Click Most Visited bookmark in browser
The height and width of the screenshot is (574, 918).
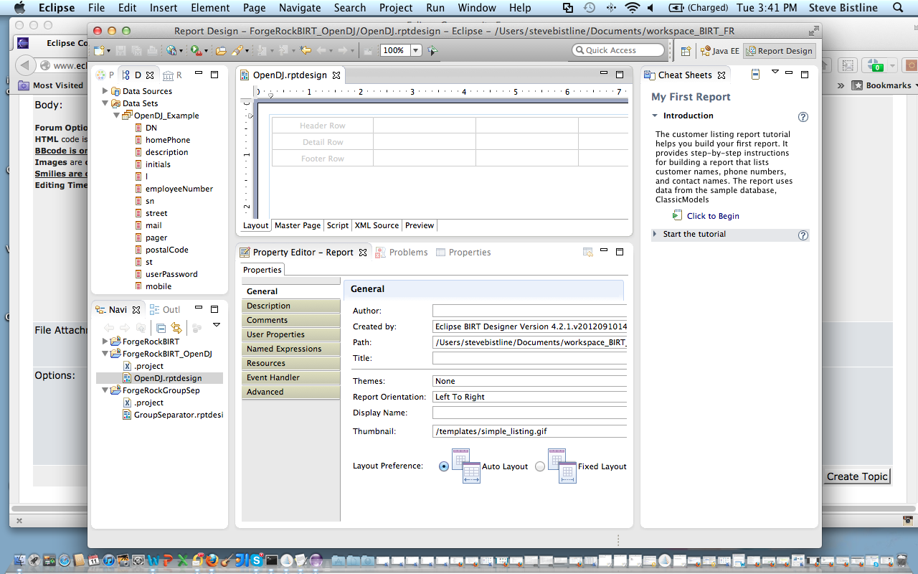tap(51, 85)
